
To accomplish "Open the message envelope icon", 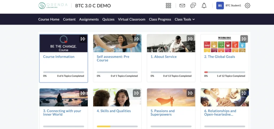I will (182, 6).
